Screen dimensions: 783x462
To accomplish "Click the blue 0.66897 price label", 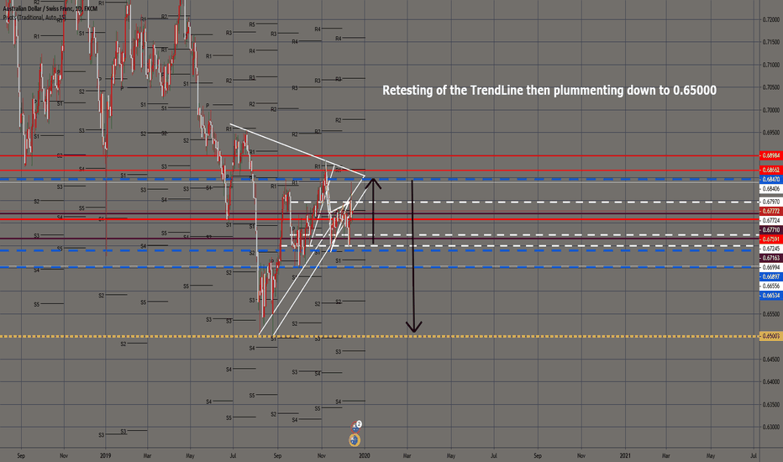I will (x=770, y=276).
